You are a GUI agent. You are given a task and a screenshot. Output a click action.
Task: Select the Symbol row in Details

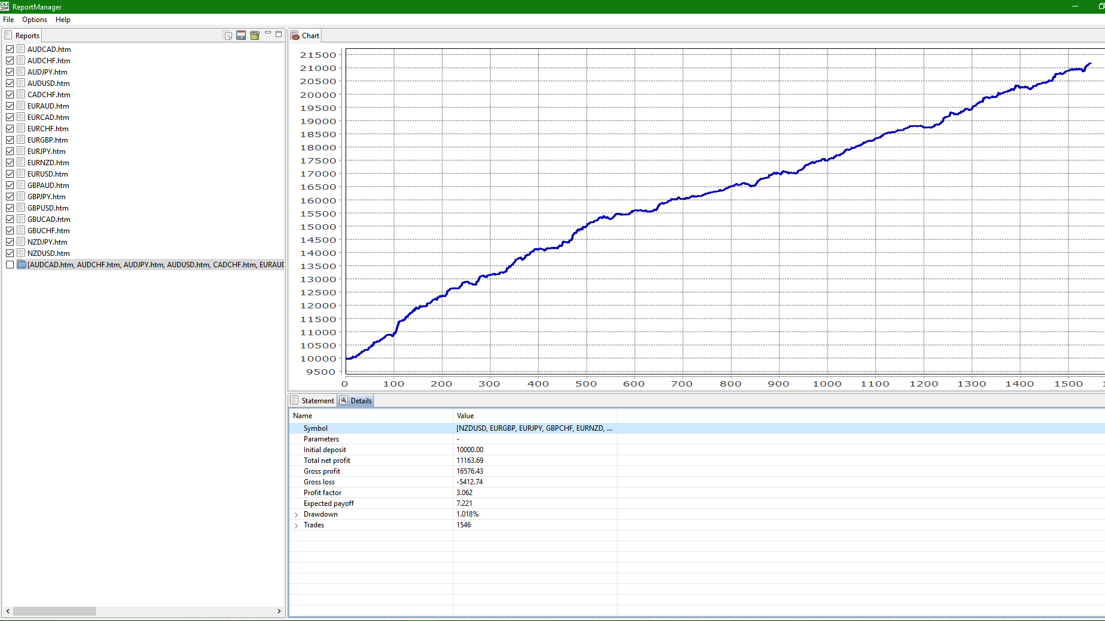(x=697, y=428)
